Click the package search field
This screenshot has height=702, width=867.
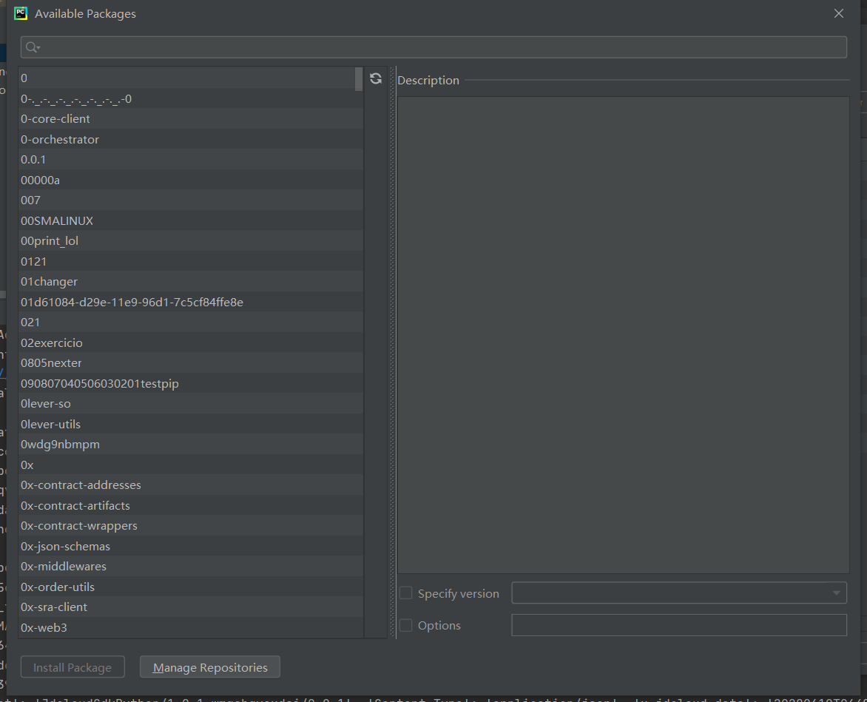[x=433, y=47]
